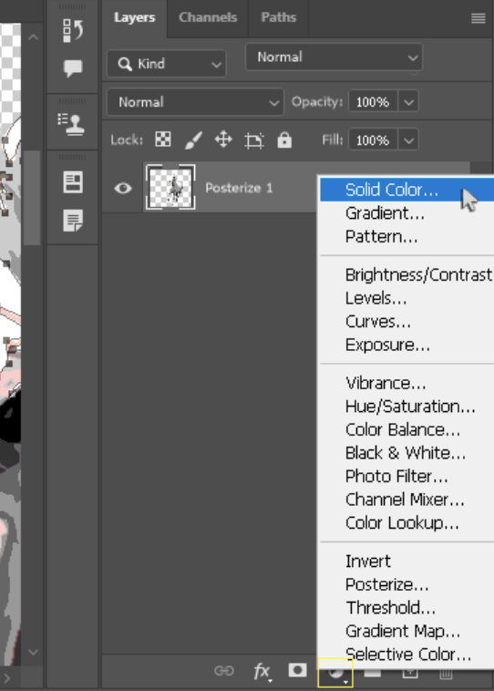Open the Kind filter dropdown

point(167,64)
